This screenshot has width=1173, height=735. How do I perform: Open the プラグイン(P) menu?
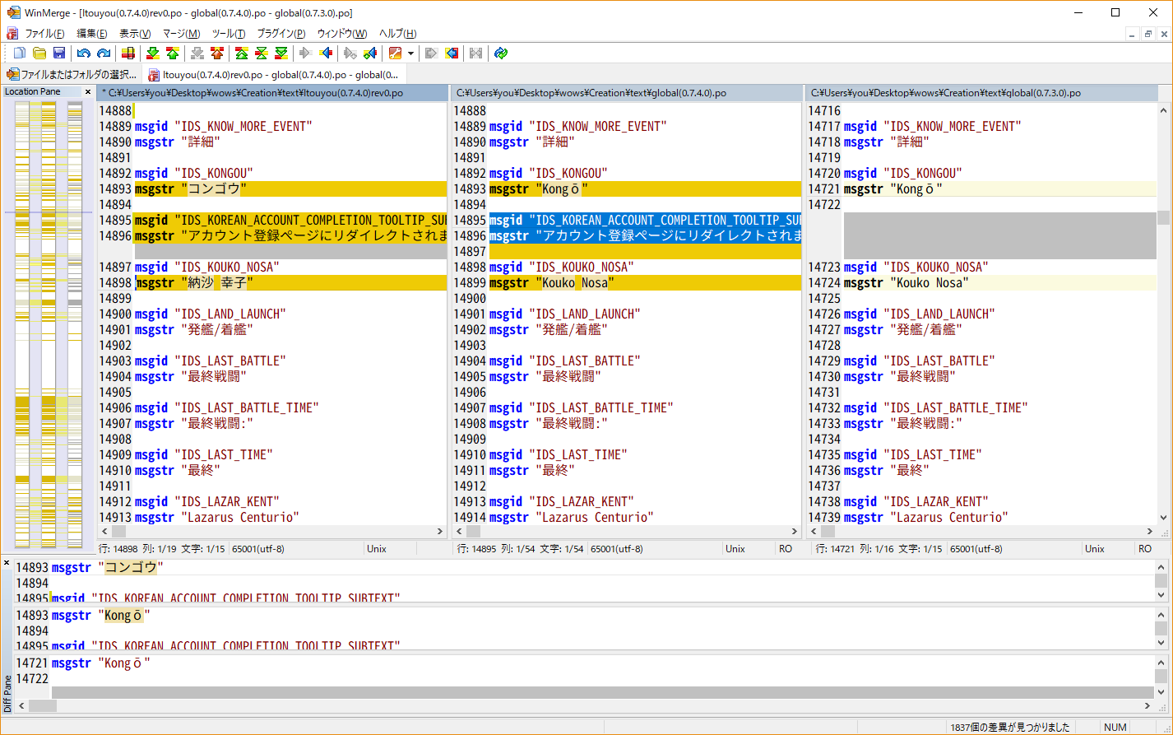point(280,34)
